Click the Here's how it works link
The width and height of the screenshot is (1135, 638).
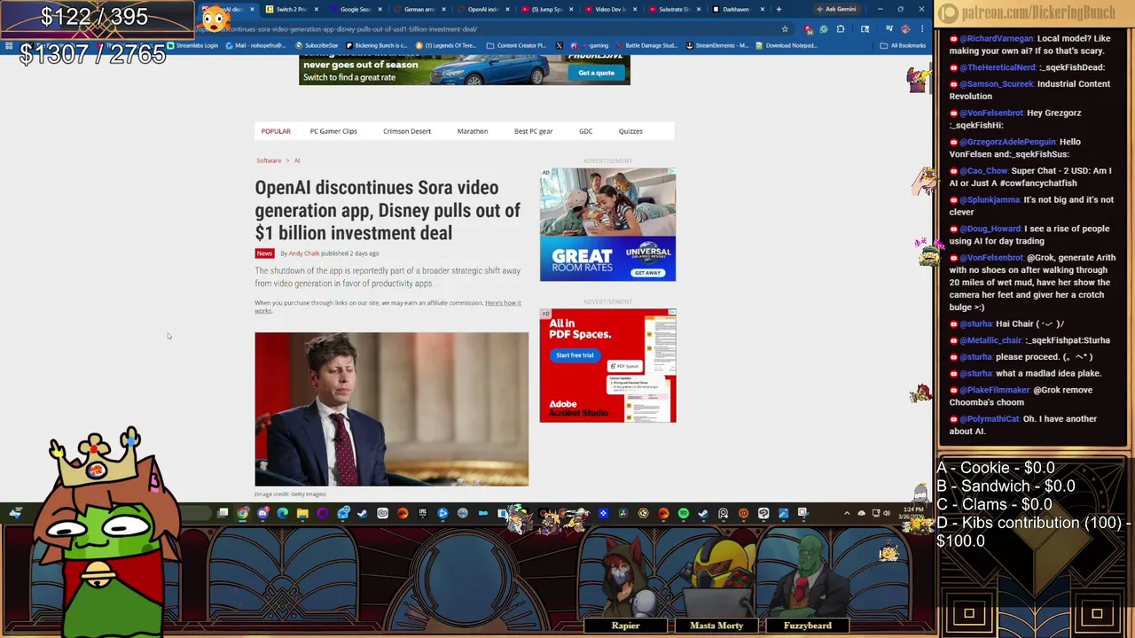click(503, 303)
